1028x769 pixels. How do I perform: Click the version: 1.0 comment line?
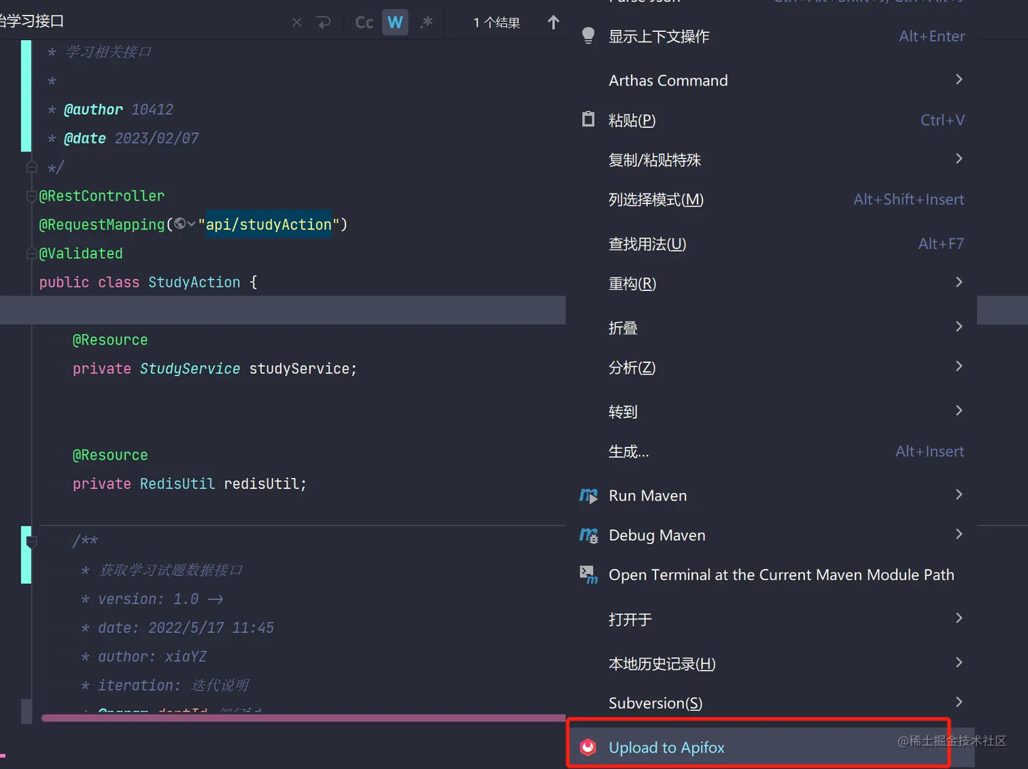tap(152, 599)
